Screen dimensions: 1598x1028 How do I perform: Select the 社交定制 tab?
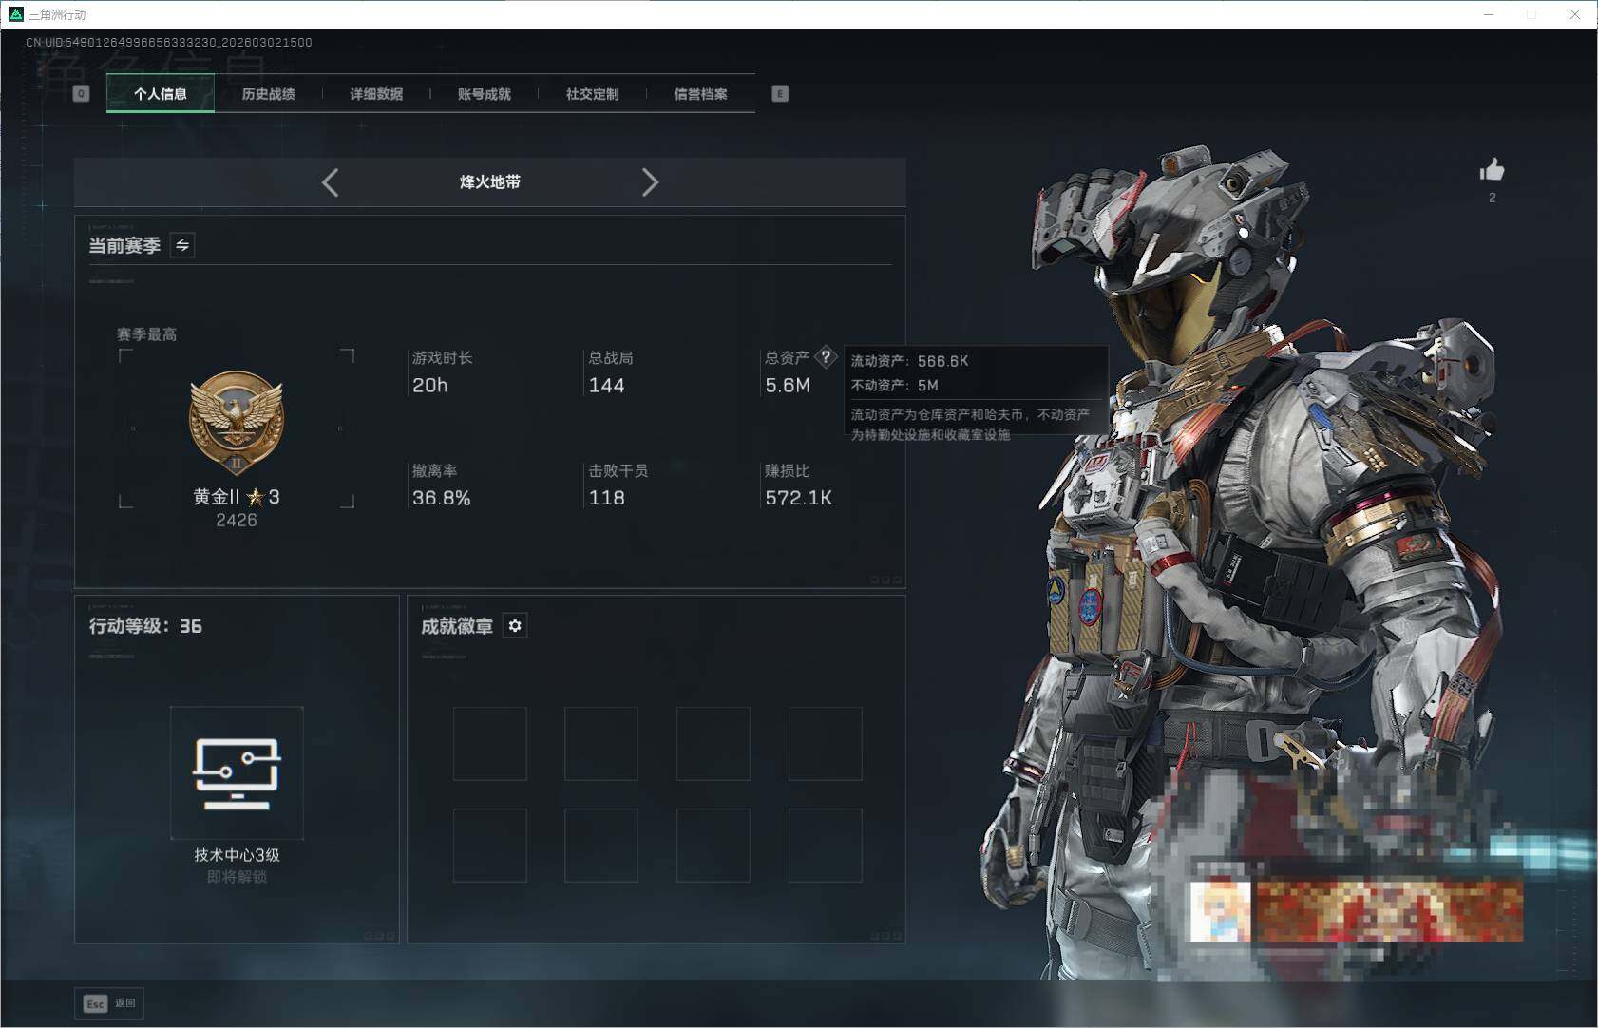[592, 93]
